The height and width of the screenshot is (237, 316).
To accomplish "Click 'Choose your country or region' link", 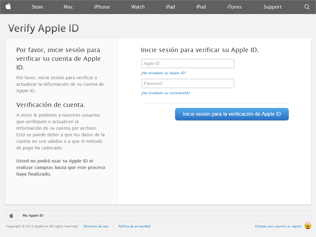I will pyautogui.click(x=278, y=226).
